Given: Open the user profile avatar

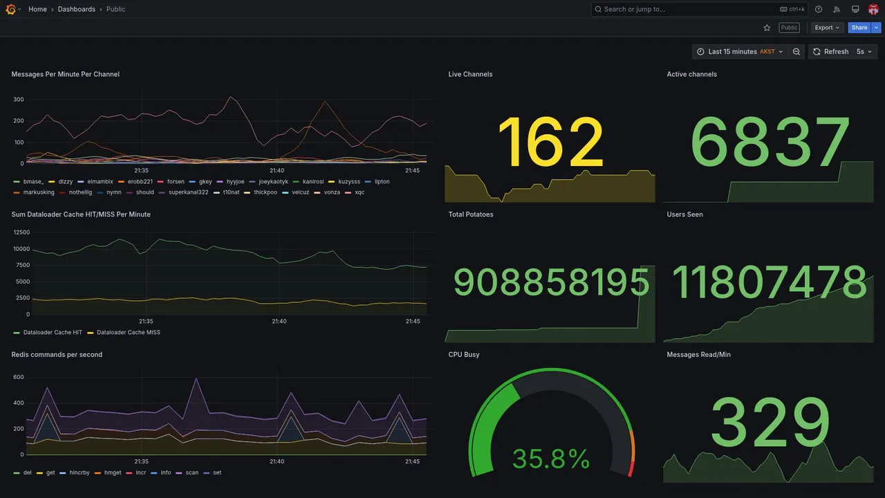Looking at the screenshot, I should click(873, 9).
